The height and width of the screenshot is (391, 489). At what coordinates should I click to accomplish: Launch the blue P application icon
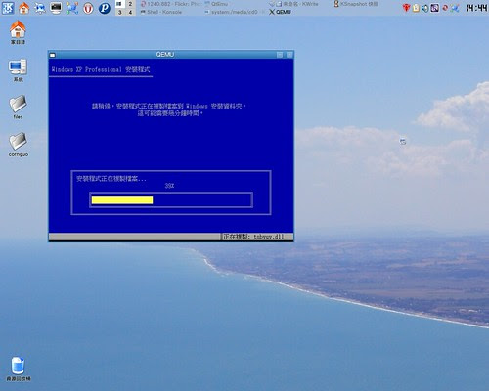tap(105, 8)
